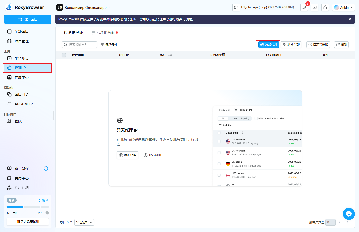The height and width of the screenshot is (232, 359).
Task: Open the chat support bubble
Action: coord(349,214)
